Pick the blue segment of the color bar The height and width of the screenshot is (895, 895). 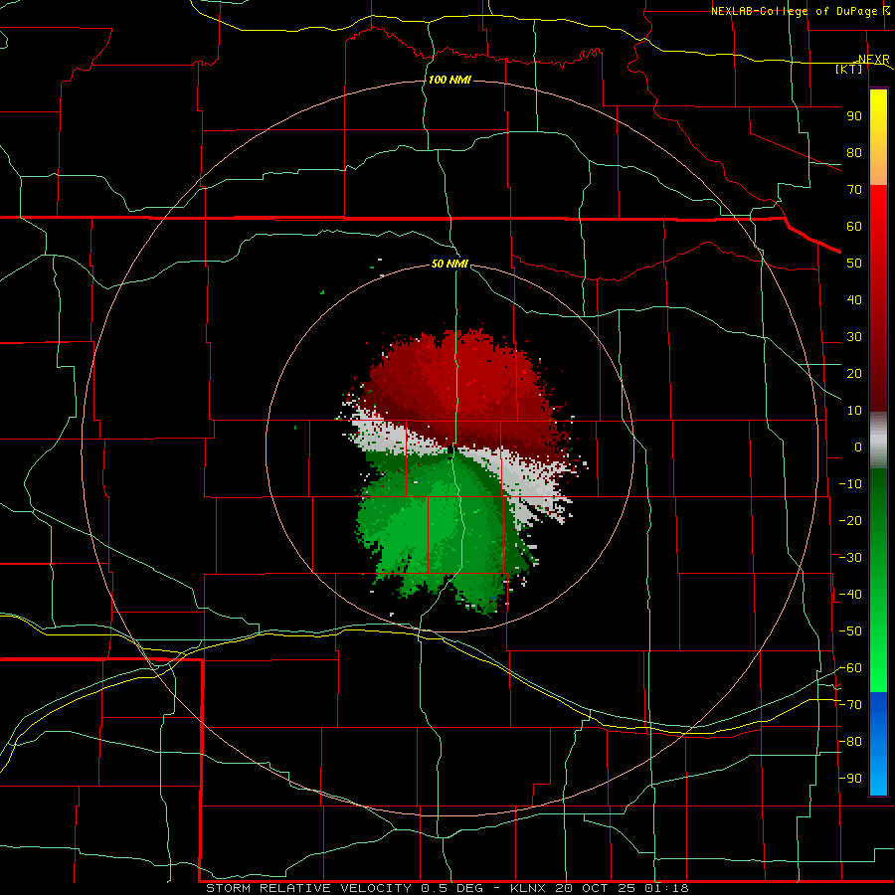878,744
